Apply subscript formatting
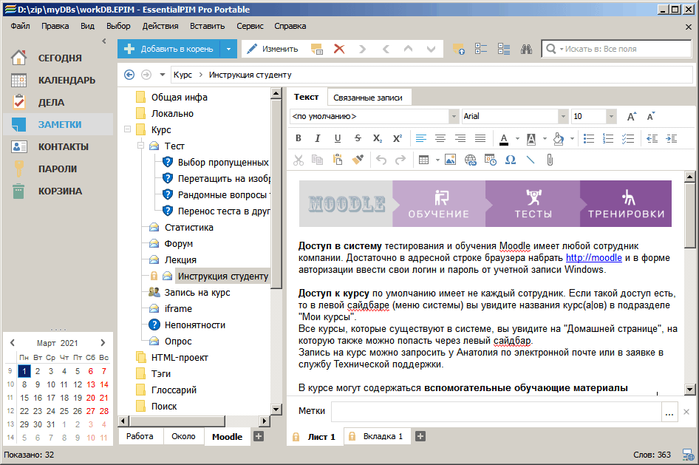This screenshot has width=699, height=465. click(377, 139)
